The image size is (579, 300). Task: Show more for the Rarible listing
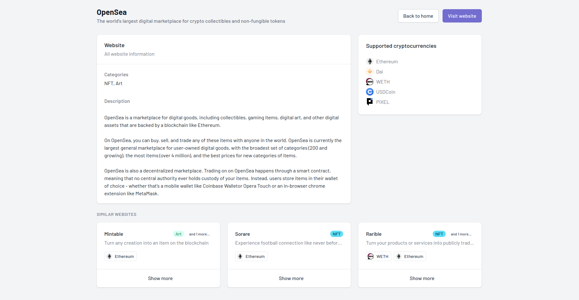point(422,278)
